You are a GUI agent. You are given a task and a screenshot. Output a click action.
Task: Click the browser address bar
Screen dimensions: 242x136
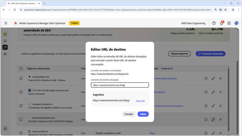(118, 10)
